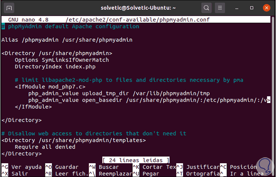Maximize the terminal window
The height and width of the screenshot is (177, 276).
click(x=252, y=8)
